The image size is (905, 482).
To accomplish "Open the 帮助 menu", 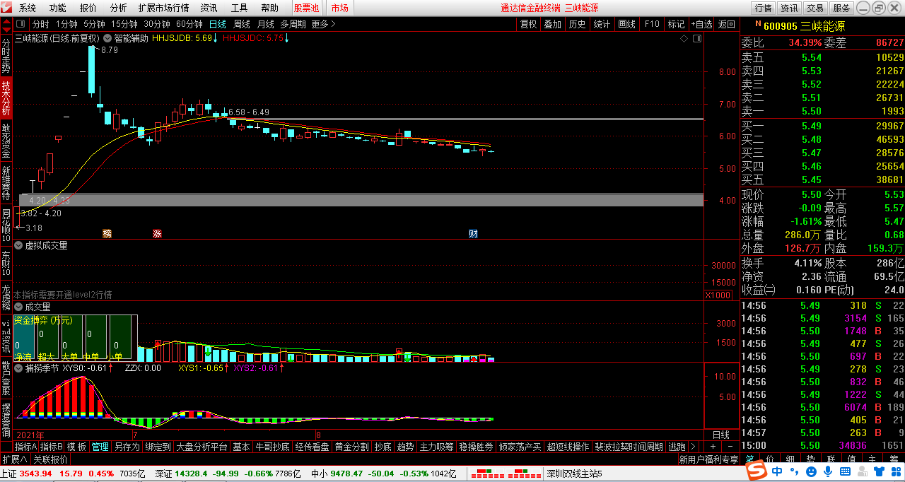I will coord(269,8).
